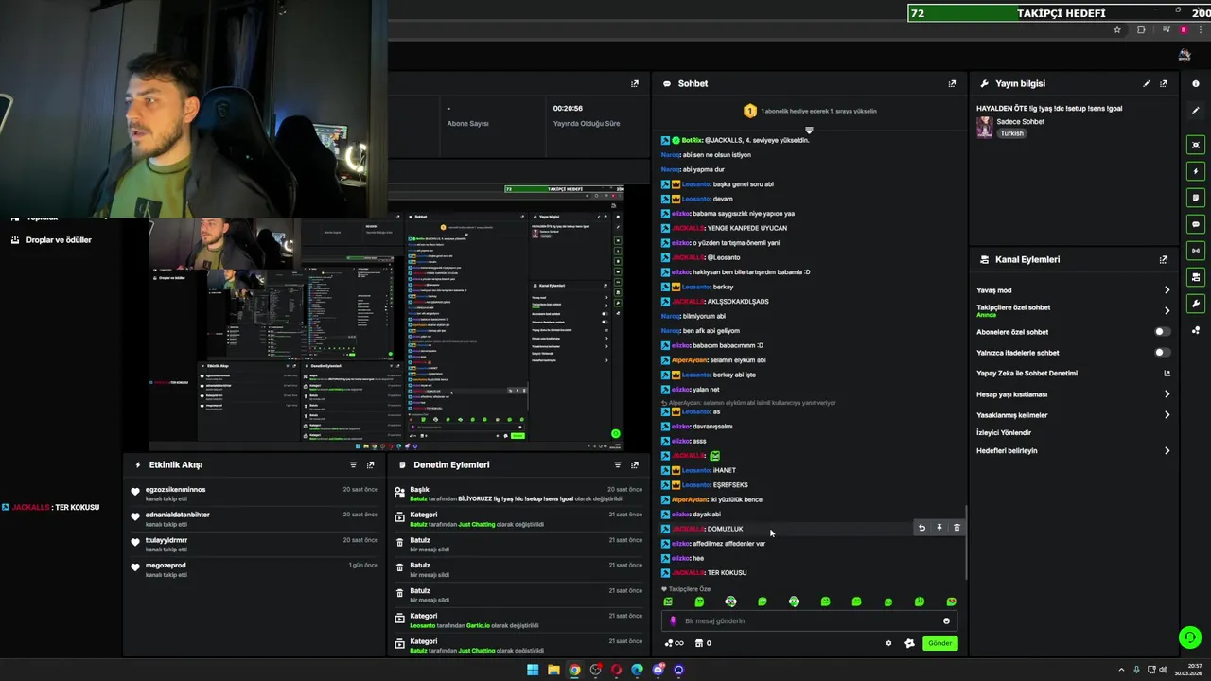1211x681 pixels.
Task: Toggle the chat bubble widget in sidebar
Action: 1196,224
